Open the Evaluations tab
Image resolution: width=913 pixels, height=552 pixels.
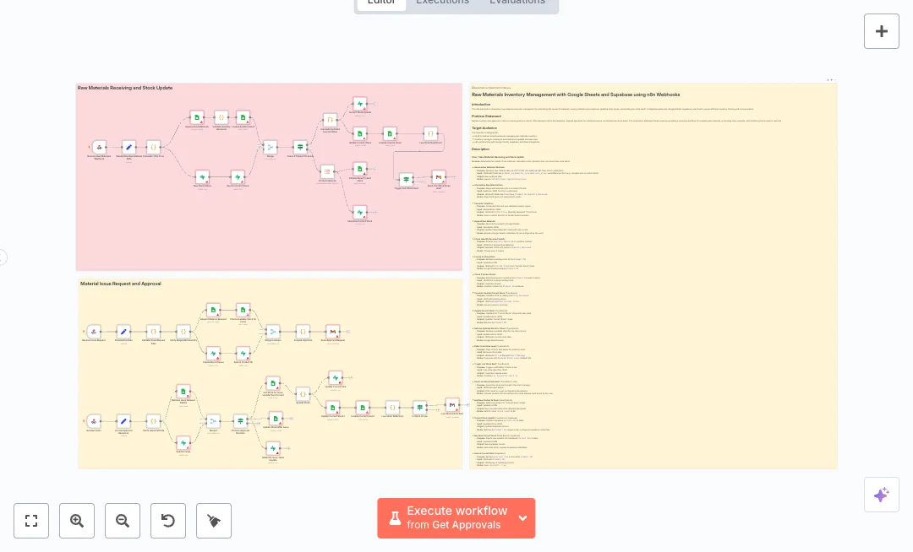(517, 3)
